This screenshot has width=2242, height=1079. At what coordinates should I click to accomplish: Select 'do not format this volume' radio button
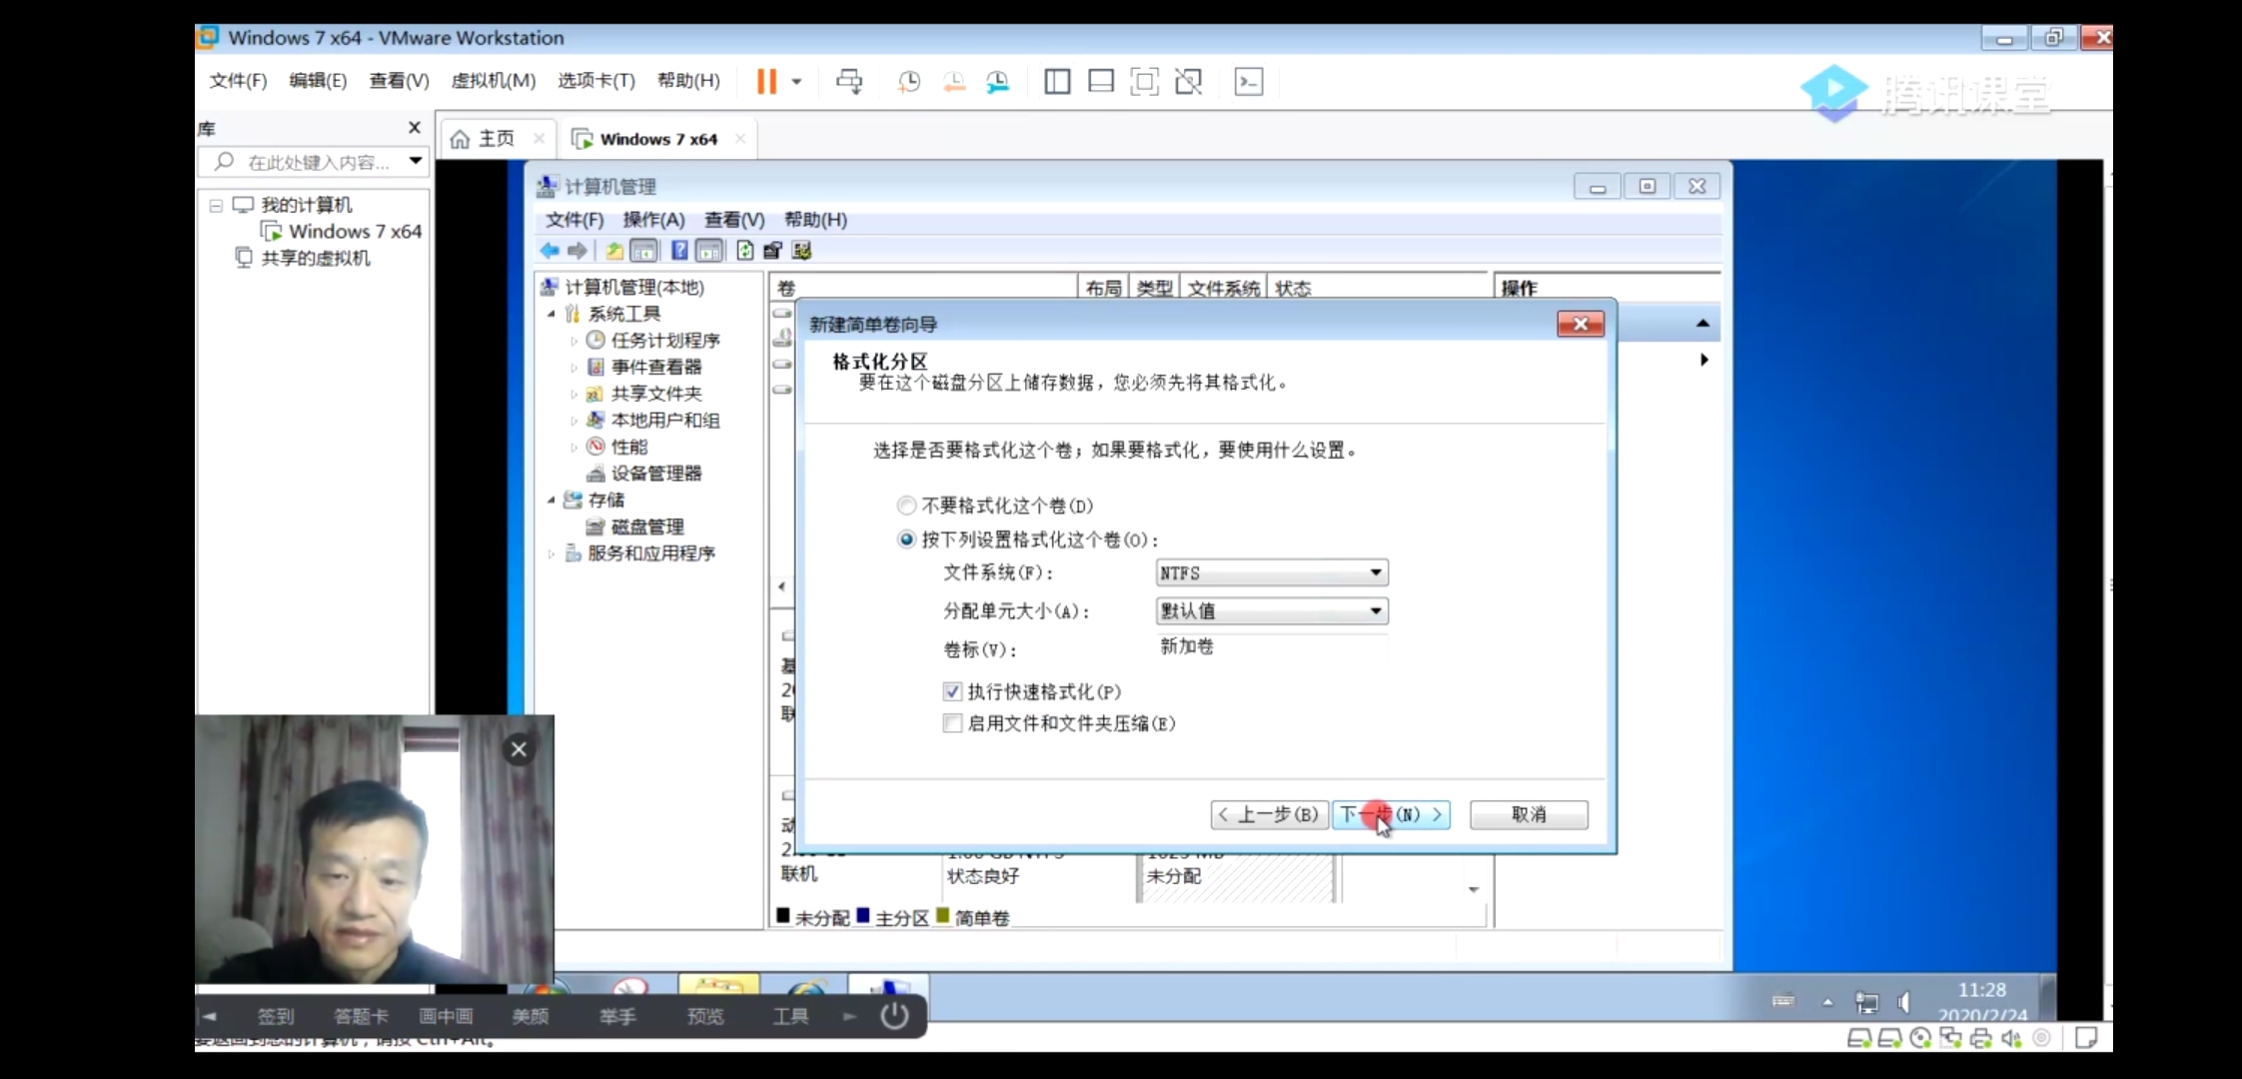(906, 506)
